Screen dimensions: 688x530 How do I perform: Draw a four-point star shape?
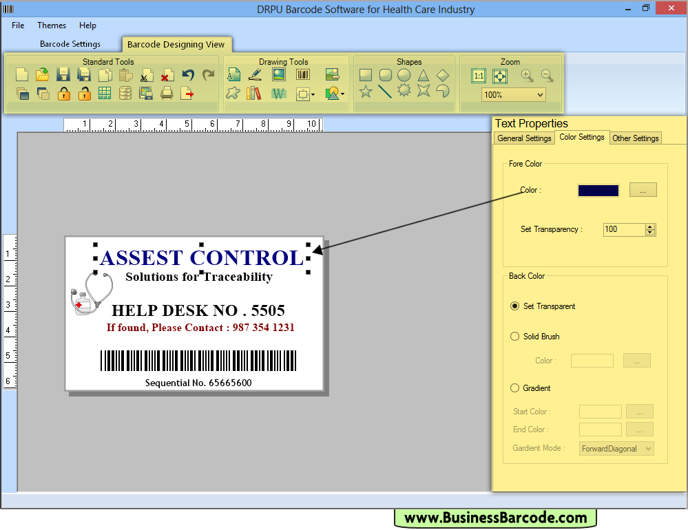click(424, 91)
